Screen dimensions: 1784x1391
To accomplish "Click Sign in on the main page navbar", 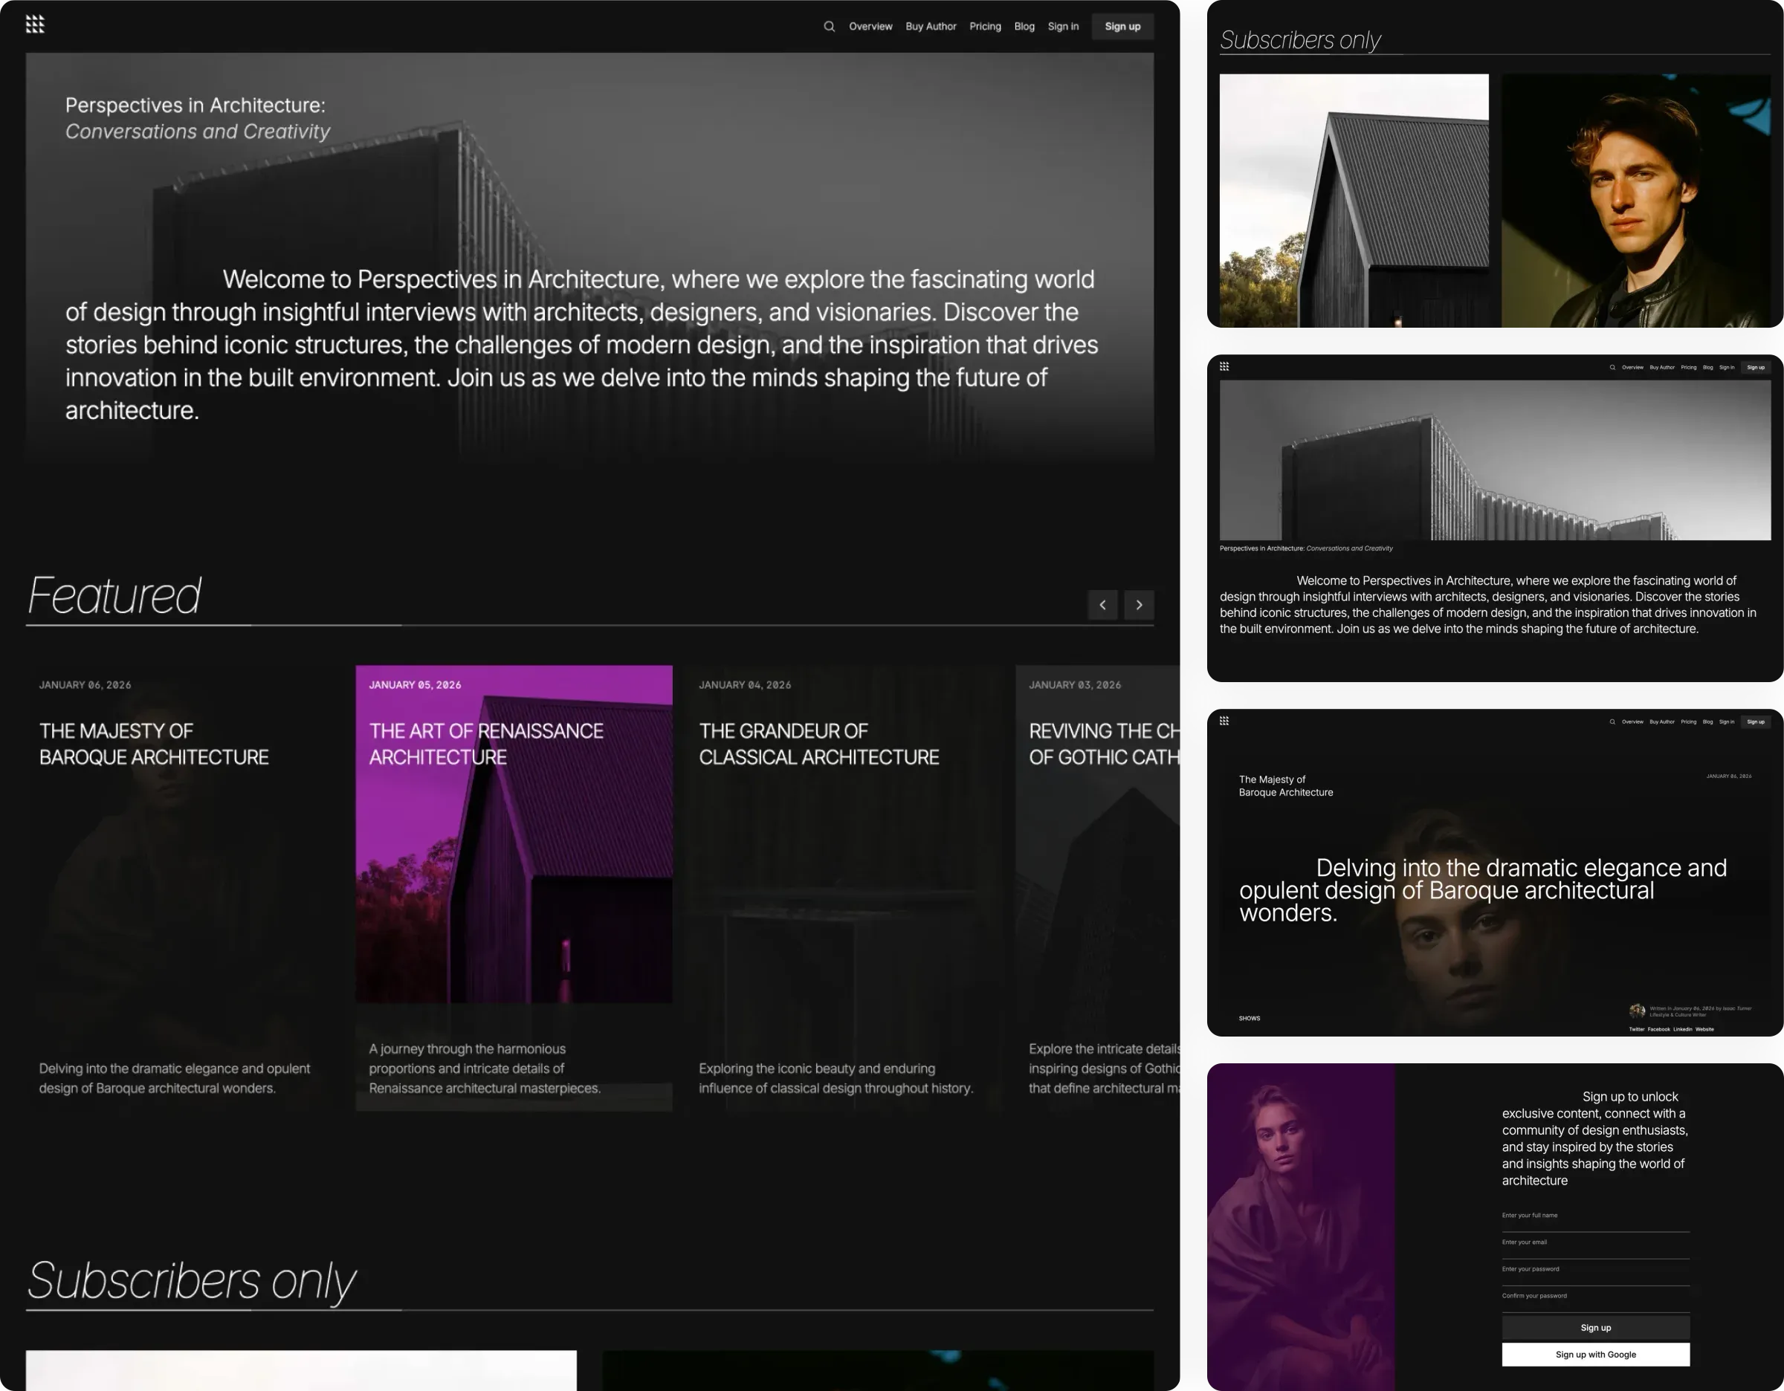I will (1063, 26).
